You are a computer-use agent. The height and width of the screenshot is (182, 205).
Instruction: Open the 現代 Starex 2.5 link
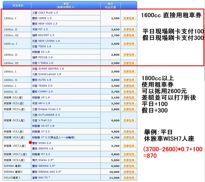[x=43, y=160]
